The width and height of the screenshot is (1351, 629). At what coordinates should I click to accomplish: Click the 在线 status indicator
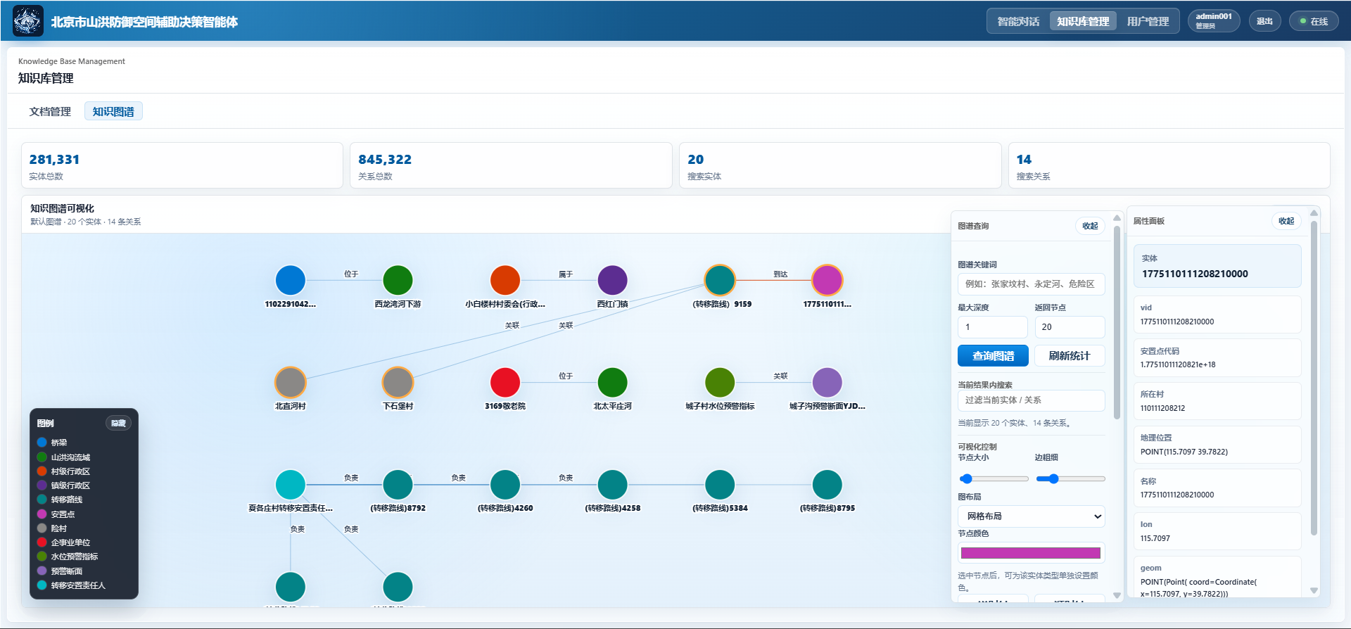[x=1314, y=21]
